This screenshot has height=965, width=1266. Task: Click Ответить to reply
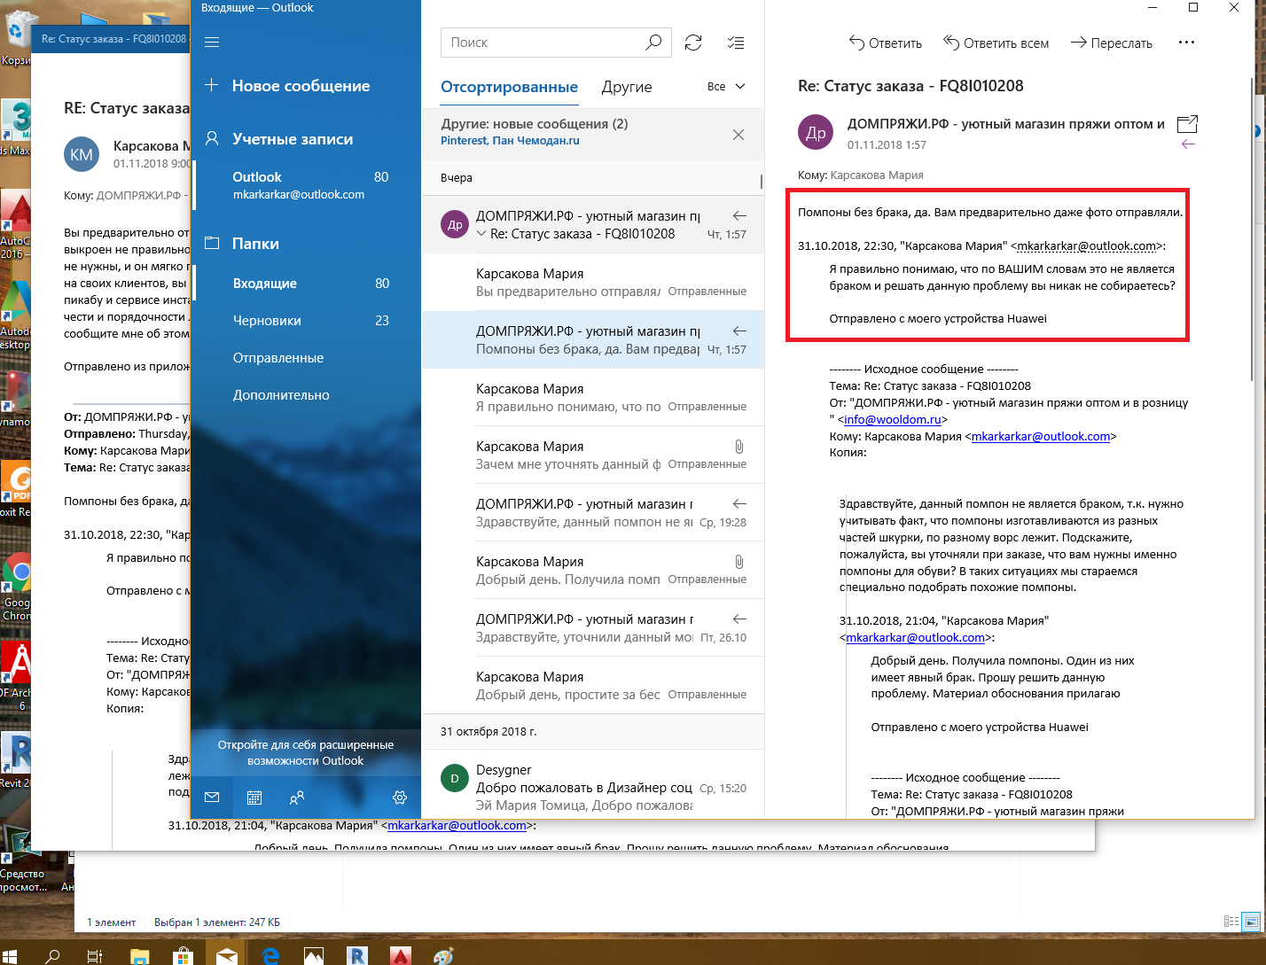tap(885, 43)
